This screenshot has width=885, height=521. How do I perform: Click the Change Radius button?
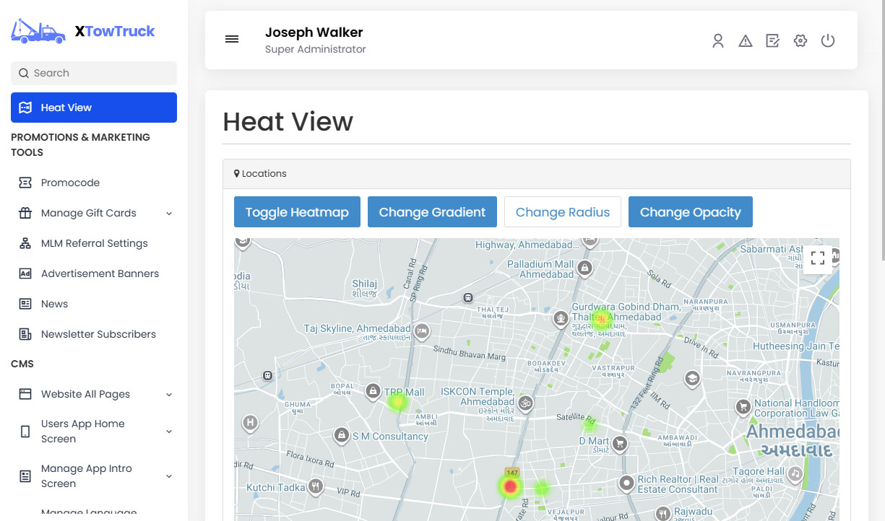click(x=562, y=212)
